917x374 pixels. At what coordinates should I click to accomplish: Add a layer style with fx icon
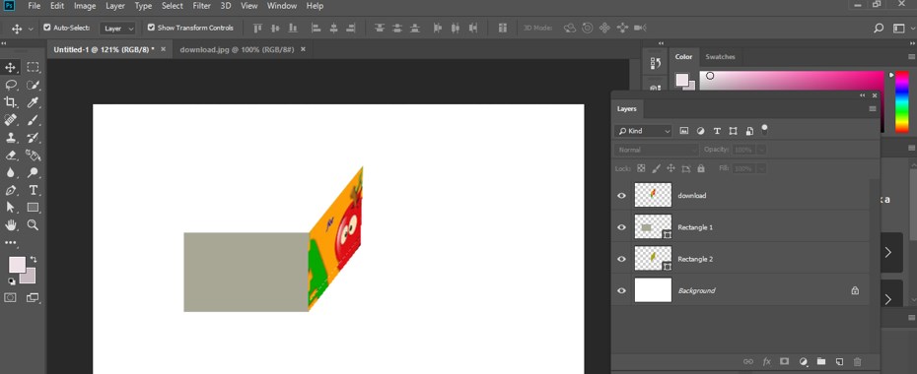767,362
